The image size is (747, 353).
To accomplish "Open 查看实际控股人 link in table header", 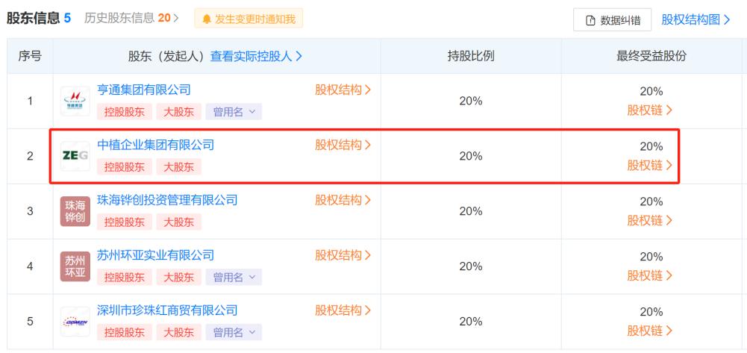I will (256, 56).
